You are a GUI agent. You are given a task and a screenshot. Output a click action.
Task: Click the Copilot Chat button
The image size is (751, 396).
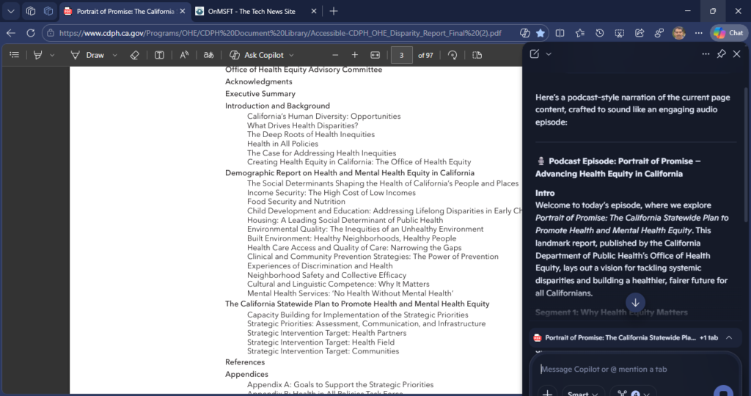pyautogui.click(x=728, y=33)
